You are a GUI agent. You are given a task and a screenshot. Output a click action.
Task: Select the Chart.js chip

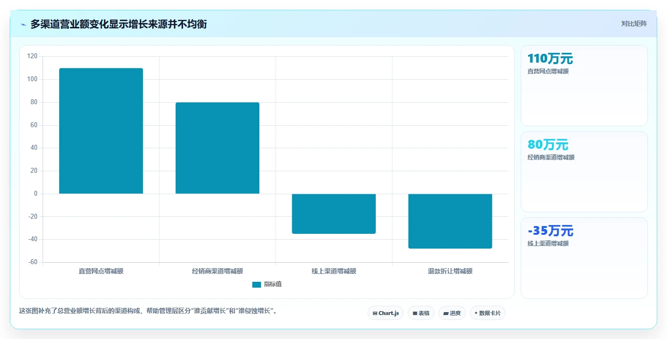[x=386, y=313]
